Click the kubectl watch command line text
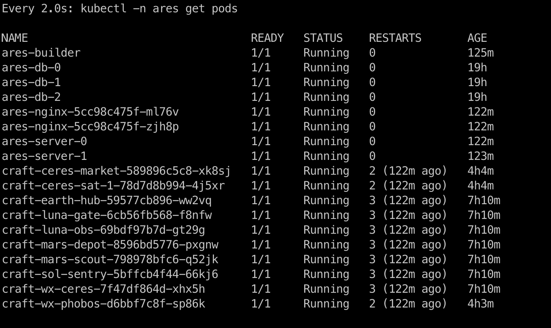This screenshot has width=551, height=328. [120, 9]
